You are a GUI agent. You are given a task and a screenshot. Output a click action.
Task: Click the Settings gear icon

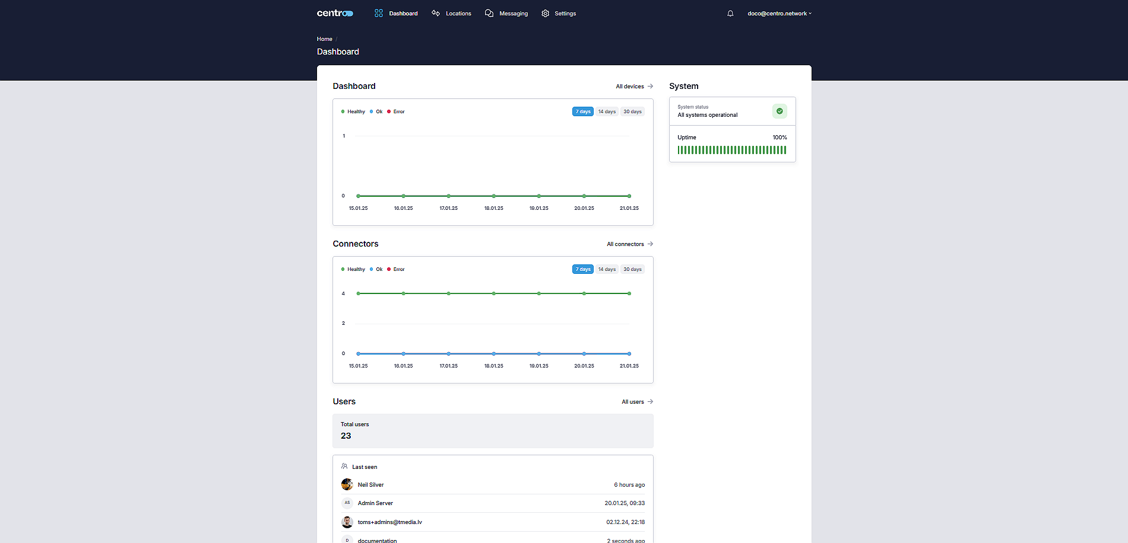(546, 13)
